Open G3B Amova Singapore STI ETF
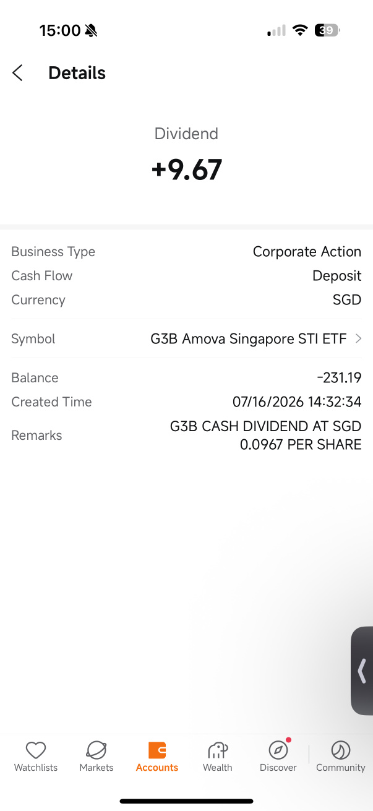This screenshot has width=373, height=811. 249,338
